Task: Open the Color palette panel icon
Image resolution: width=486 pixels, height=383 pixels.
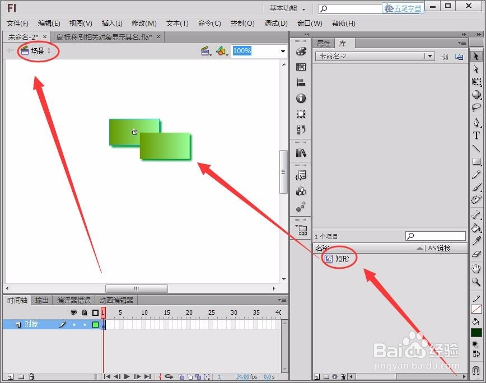Action: (x=301, y=52)
